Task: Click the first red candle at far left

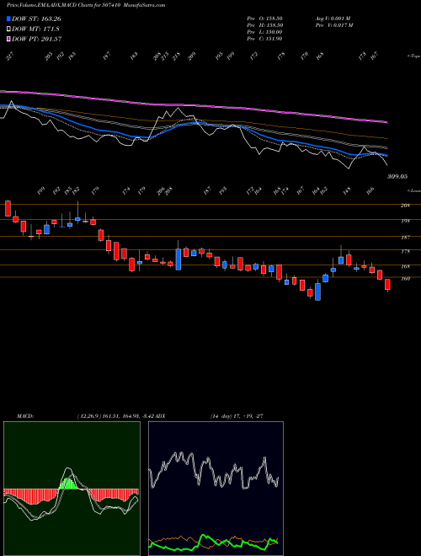Action: (8, 209)
